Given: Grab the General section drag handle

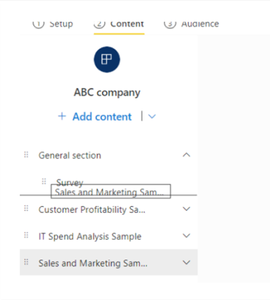Looking at the screenshot, I should (26, 155).
